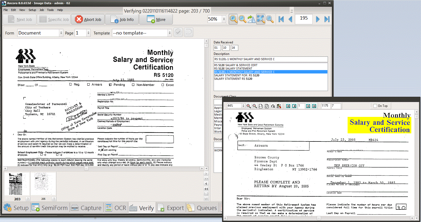Select 'SALARY STATEMENT FOR: RS 5120' suggestion
The height and width of the screenshot is (222, 421).
point(271,75)
